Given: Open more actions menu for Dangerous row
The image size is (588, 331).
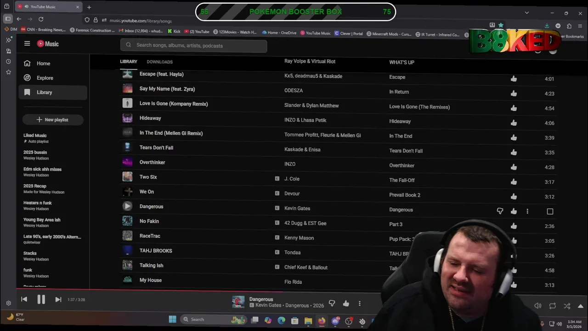Looking at the screenshot, I should click(527, 211).
